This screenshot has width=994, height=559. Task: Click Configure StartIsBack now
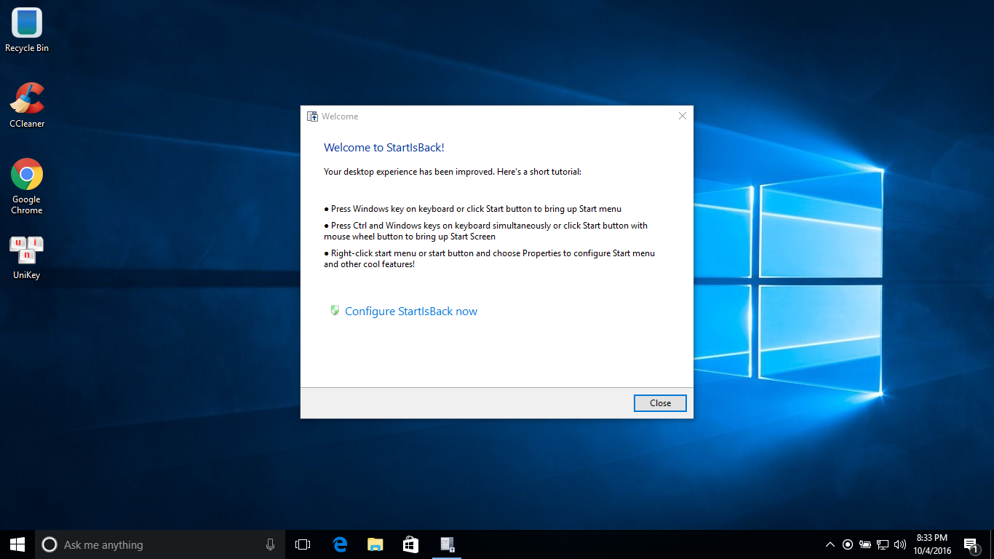click(x=411, y=311)
